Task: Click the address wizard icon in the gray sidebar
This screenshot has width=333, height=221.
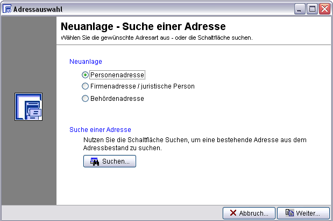Action: (x=29, y=107)
